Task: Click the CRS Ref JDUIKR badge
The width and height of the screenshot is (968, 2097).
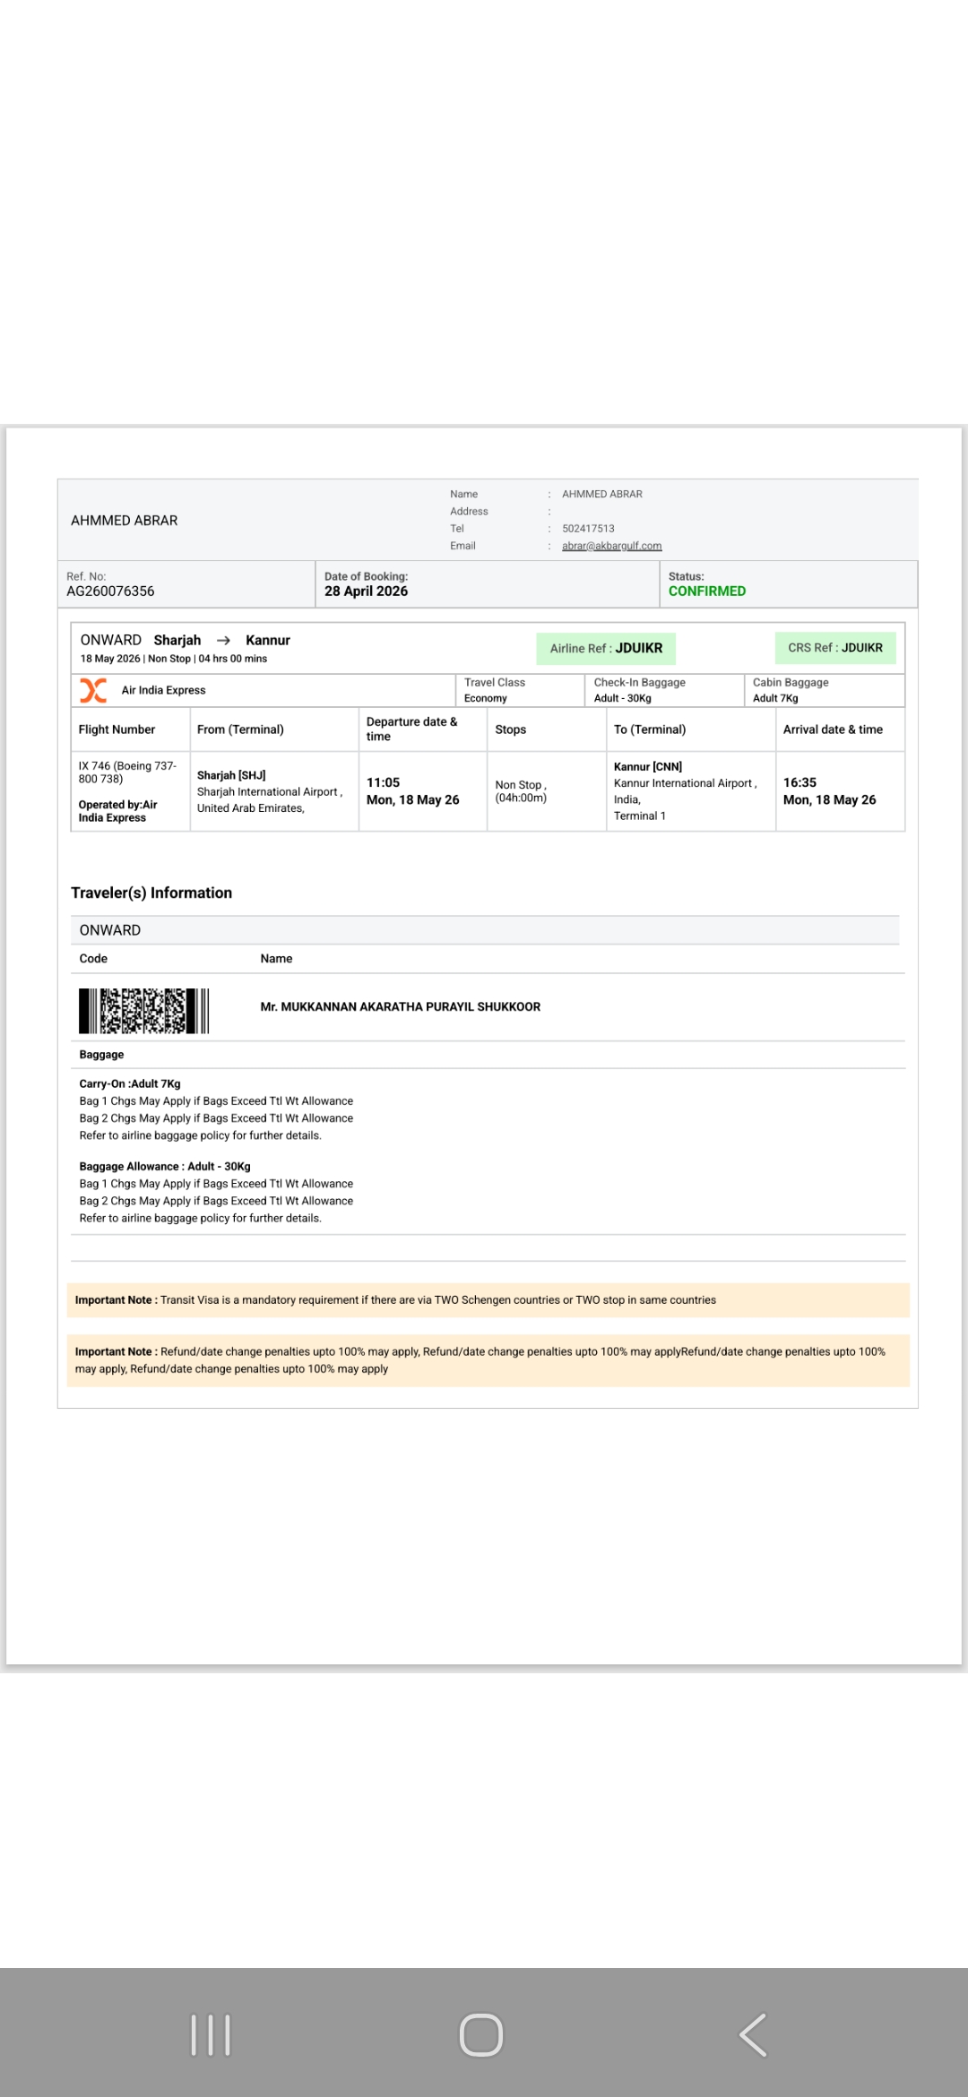Action: coord(835,647)
